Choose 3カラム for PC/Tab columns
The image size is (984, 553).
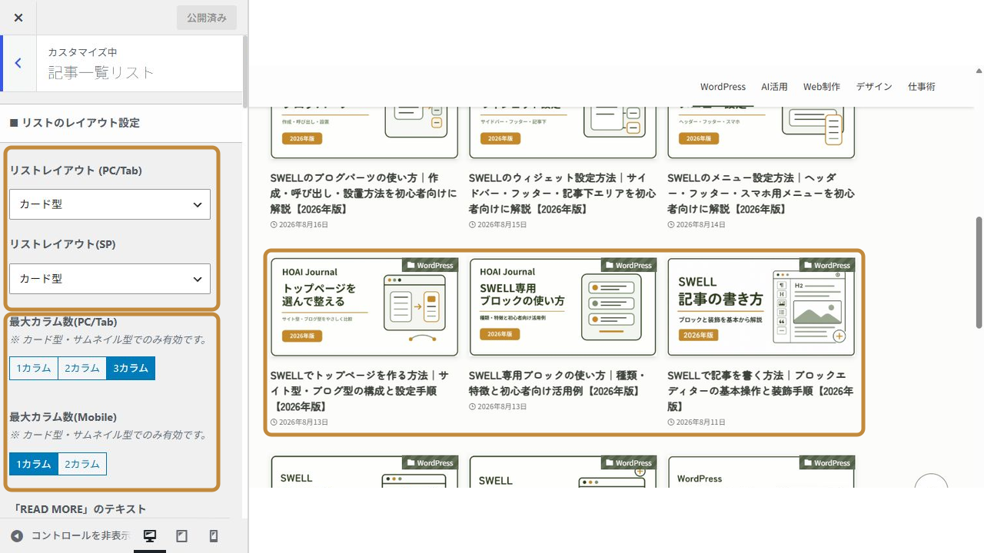coord(131,368)
